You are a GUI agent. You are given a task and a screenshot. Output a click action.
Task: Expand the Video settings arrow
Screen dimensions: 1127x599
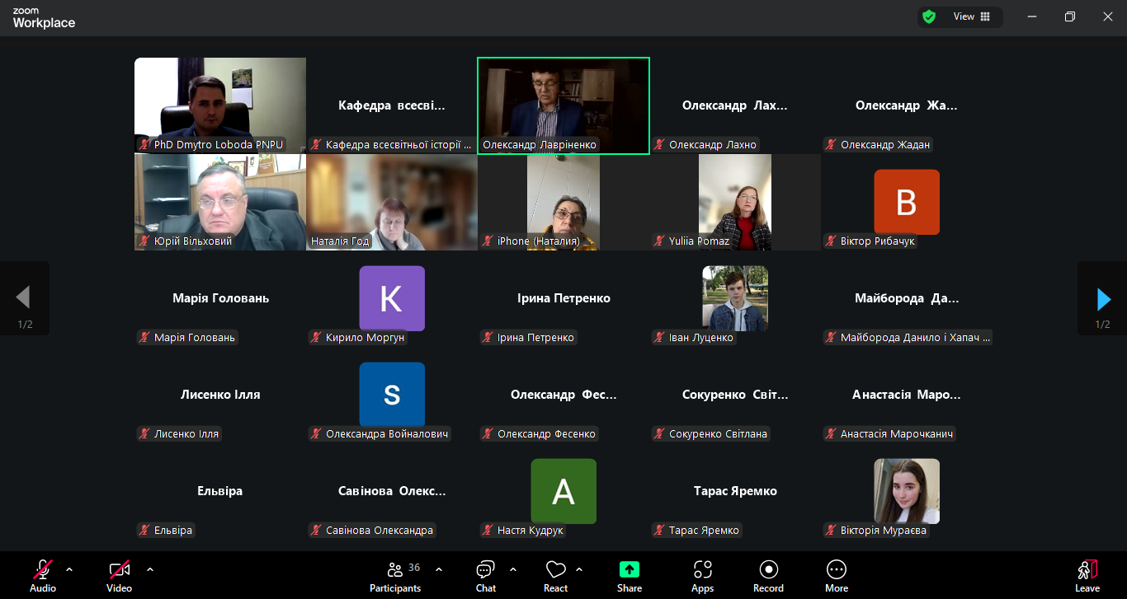tap(150, 569)
